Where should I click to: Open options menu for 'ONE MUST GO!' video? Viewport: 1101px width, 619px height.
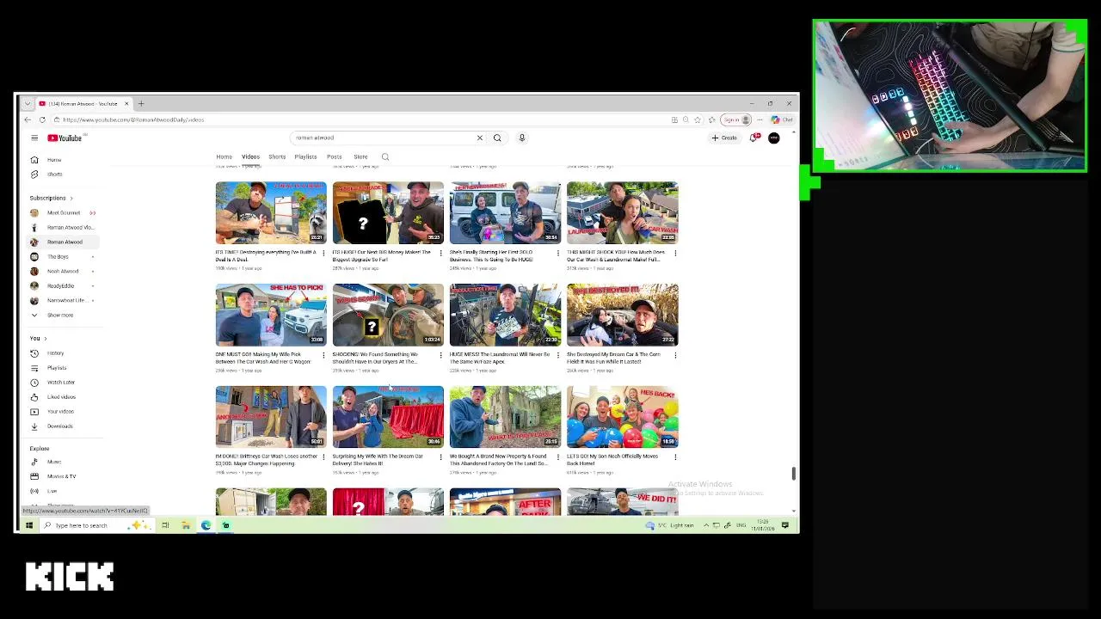point(324,355)
